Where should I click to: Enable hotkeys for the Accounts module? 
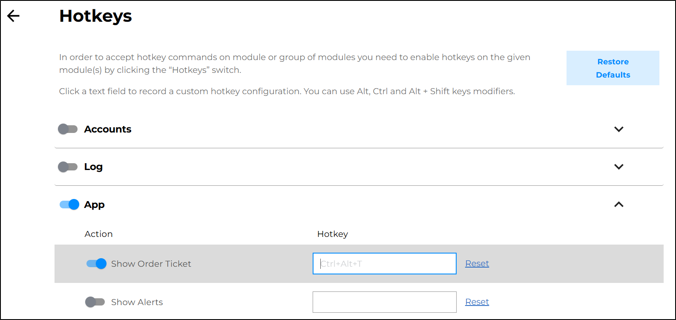pyautogui.click(x=68, y=129)
